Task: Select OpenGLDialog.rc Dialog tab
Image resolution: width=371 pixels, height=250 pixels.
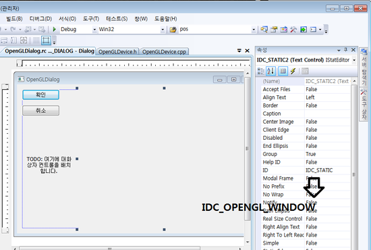Action: 49,51
